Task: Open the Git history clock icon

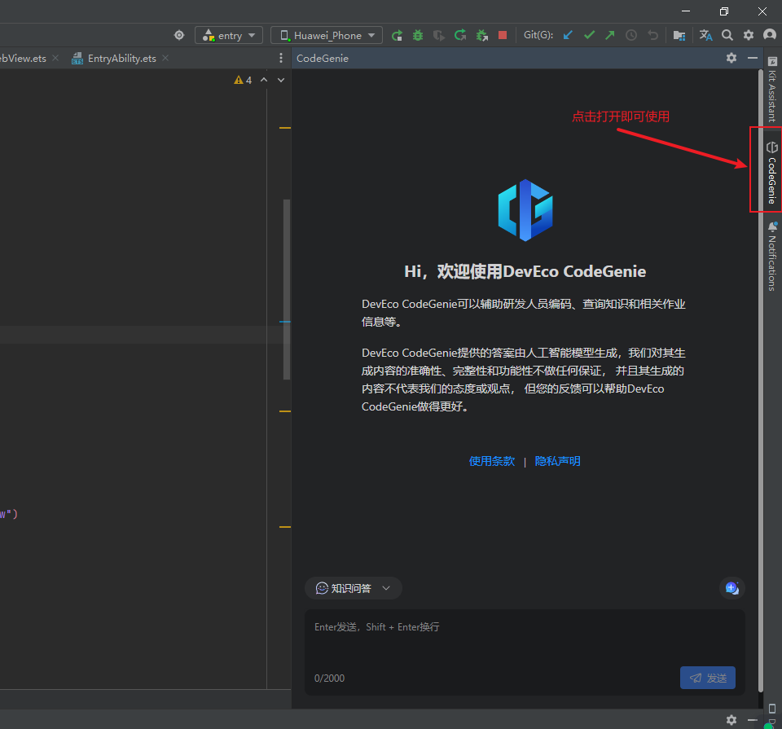Action: [x=631, y=35]
